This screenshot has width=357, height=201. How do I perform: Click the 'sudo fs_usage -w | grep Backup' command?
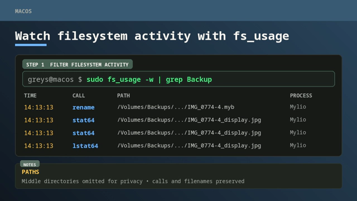pos(149,79)
